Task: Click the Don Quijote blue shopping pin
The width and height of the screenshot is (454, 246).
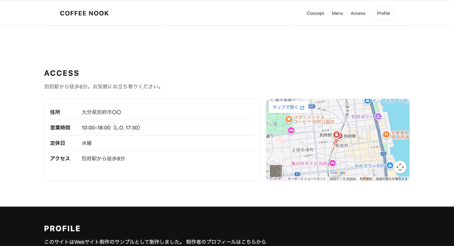Action: pos(367,100)
